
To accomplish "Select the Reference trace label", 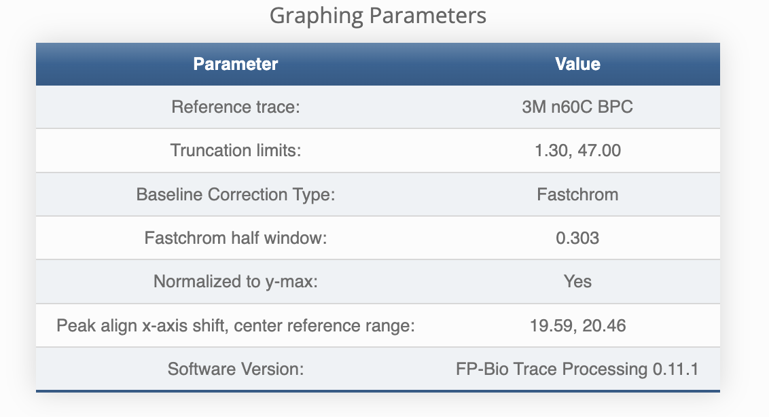I will [236, 107].
